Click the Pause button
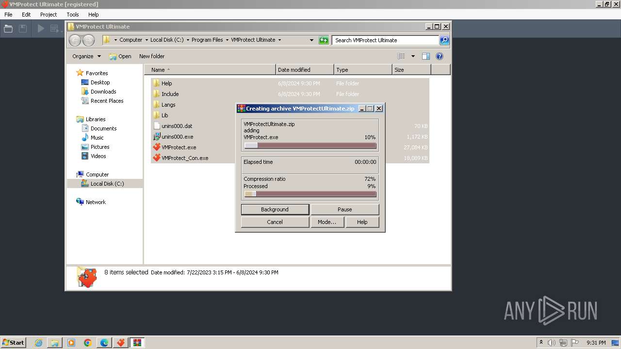This screenshot has width=621, height=349. [345, 209]
